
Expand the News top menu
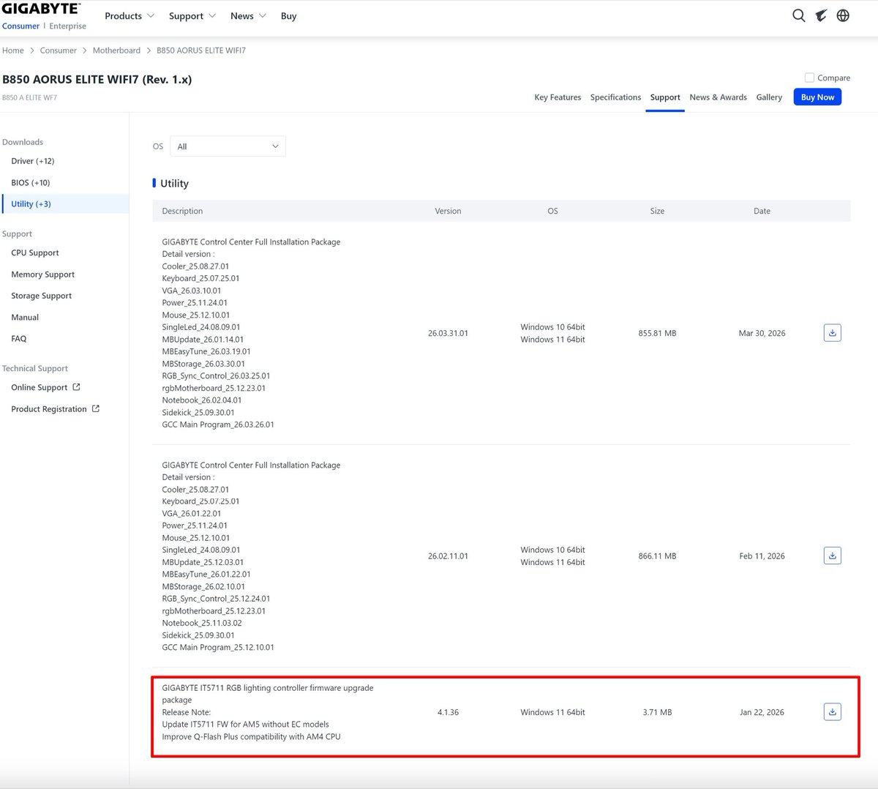click(248, 16)
